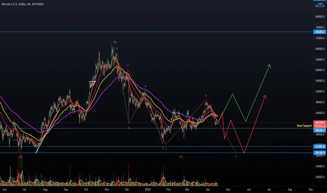Screen dimensions: 327x193
Task: Select the 74325.7 price line label
Action: coord(320,32)
